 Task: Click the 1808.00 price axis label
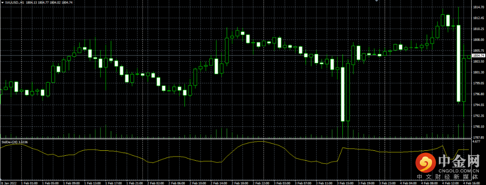click(479, 40)
